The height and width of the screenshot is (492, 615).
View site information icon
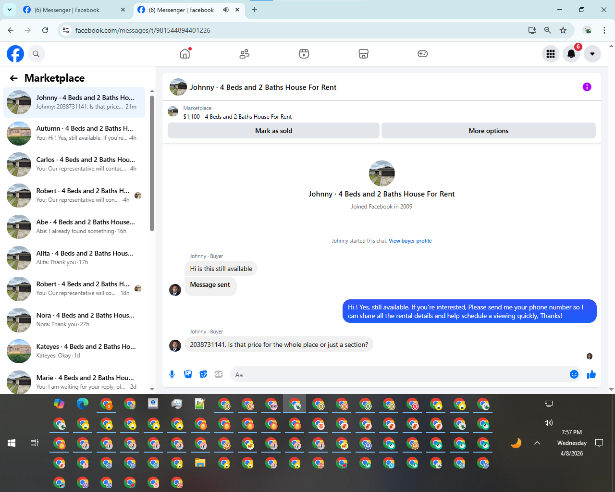click(66, 30)
